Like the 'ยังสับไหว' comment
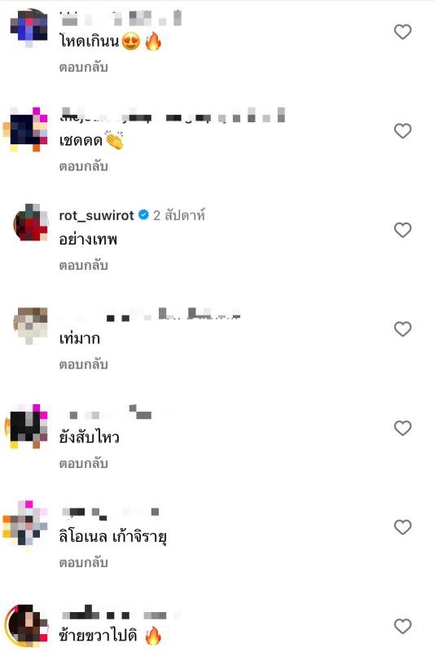 coord(402,428)
